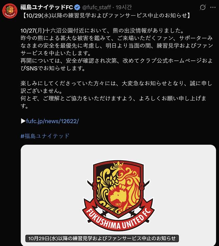Click the yellow Fukushima map silhouette in crest

118,196
